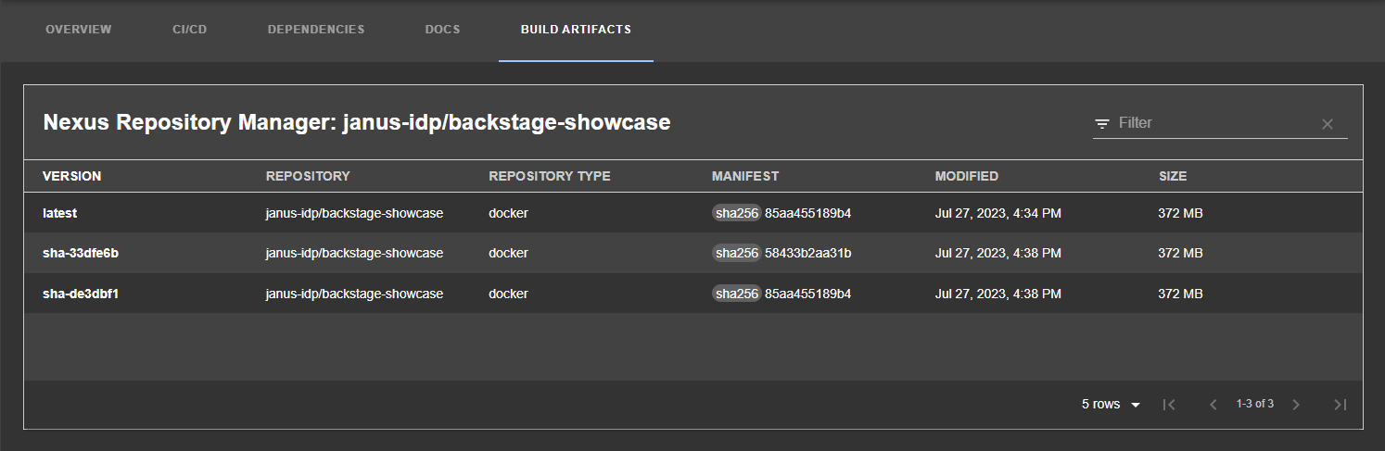Select the sha-de3dbf1 version entry
The height and width of the screenshot is (451, 1385).
pyautogui.click(x=80, y=294)
